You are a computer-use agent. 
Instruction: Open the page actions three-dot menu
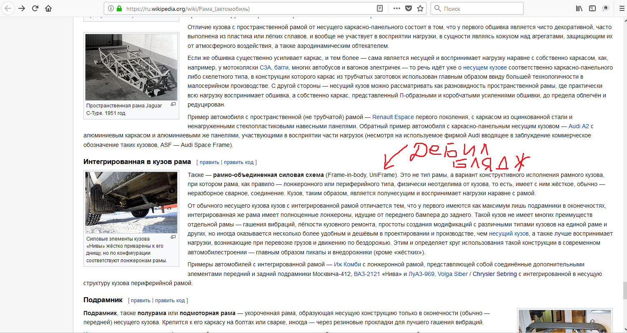click(x=396, y=8)
